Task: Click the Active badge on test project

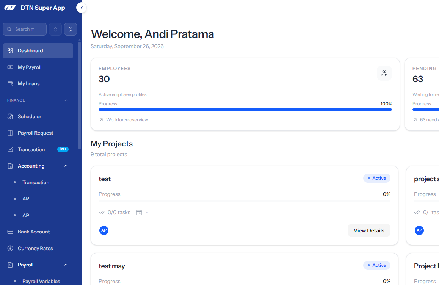Action: [x=377, y=178]
